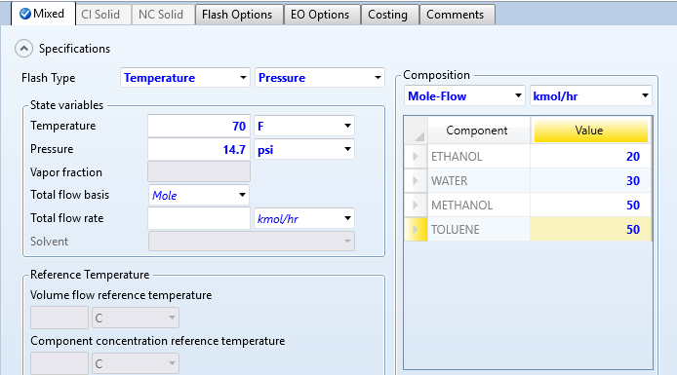
Task: Edit the ETHANOL value cell showing 20
Action: coord(590,156)
